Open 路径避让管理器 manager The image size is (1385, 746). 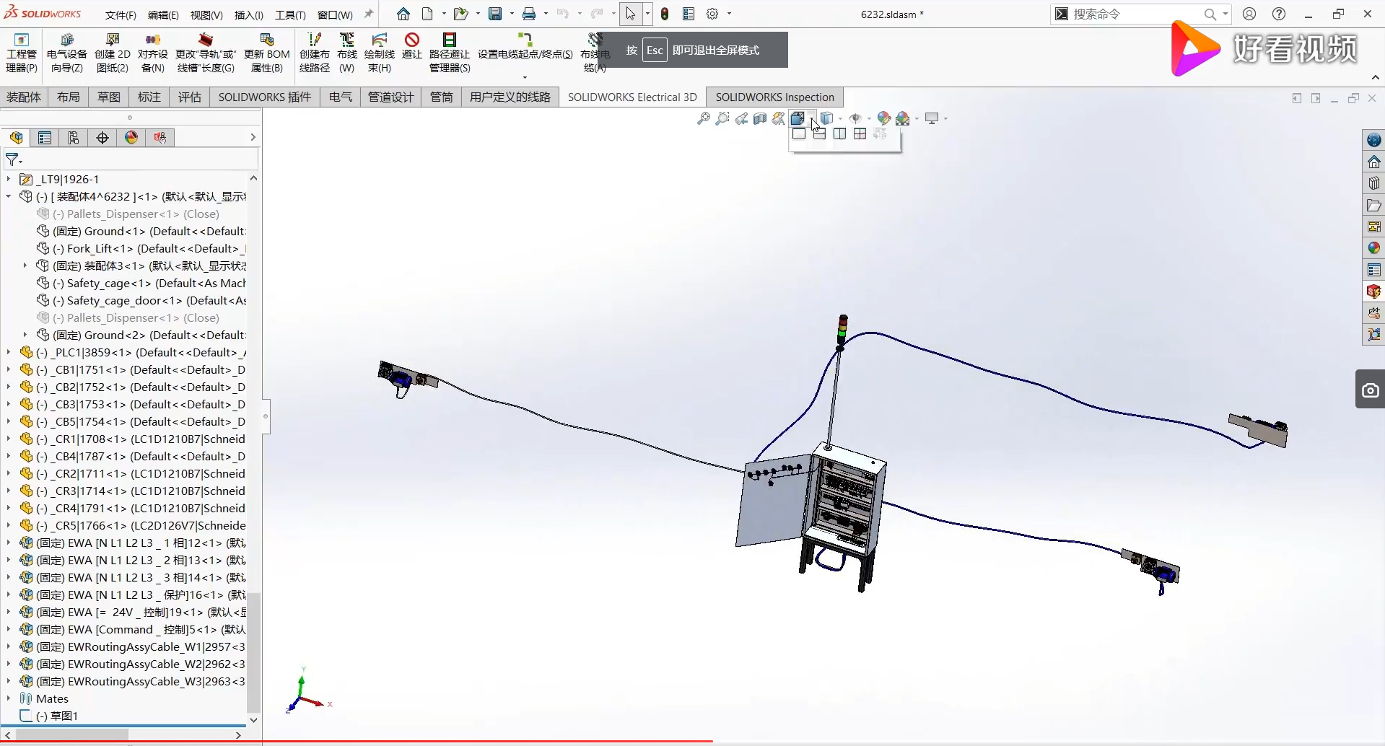(x=450, y=53)
